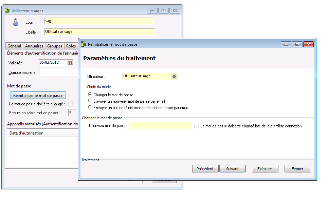Viewport: 328px width, 206px height.
Task: Click the Exécuter button
Action: 265,169
